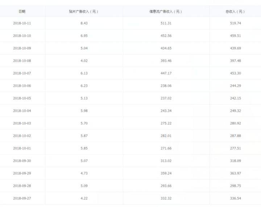Viewport: 261px width, 207px height.
Task: Select the date cell 2018-10-01
Action: coord(22,148)
